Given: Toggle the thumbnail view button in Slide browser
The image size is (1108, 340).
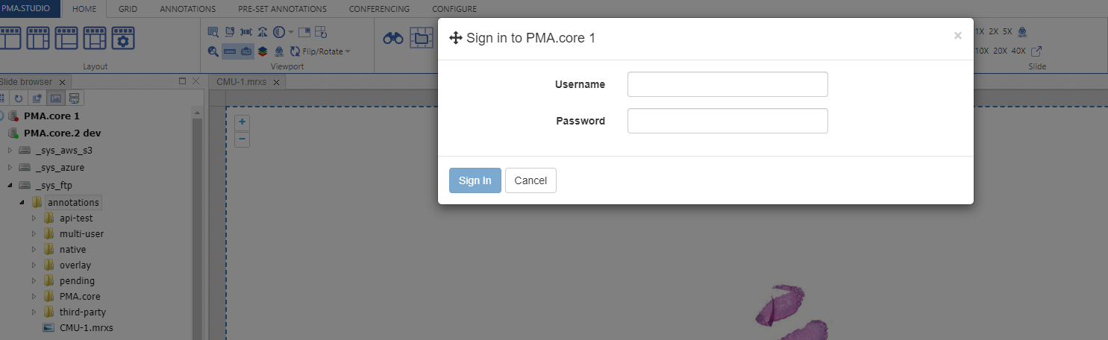Looking at the screenshot, I should (x=54, y=98).
